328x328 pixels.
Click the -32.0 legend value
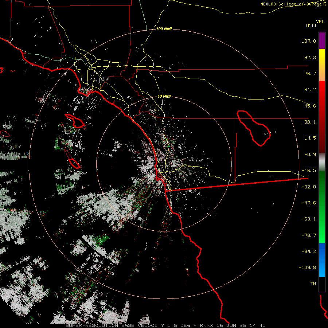tap(309, 187)
